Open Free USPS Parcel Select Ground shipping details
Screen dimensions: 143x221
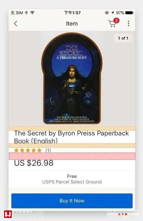72,179
